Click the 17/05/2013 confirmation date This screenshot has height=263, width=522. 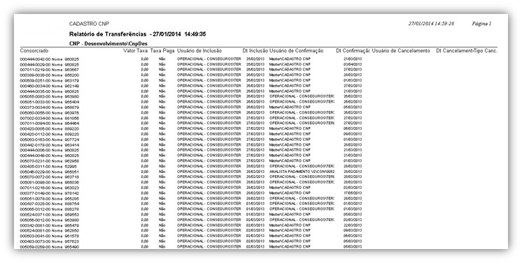pos(353,193)
